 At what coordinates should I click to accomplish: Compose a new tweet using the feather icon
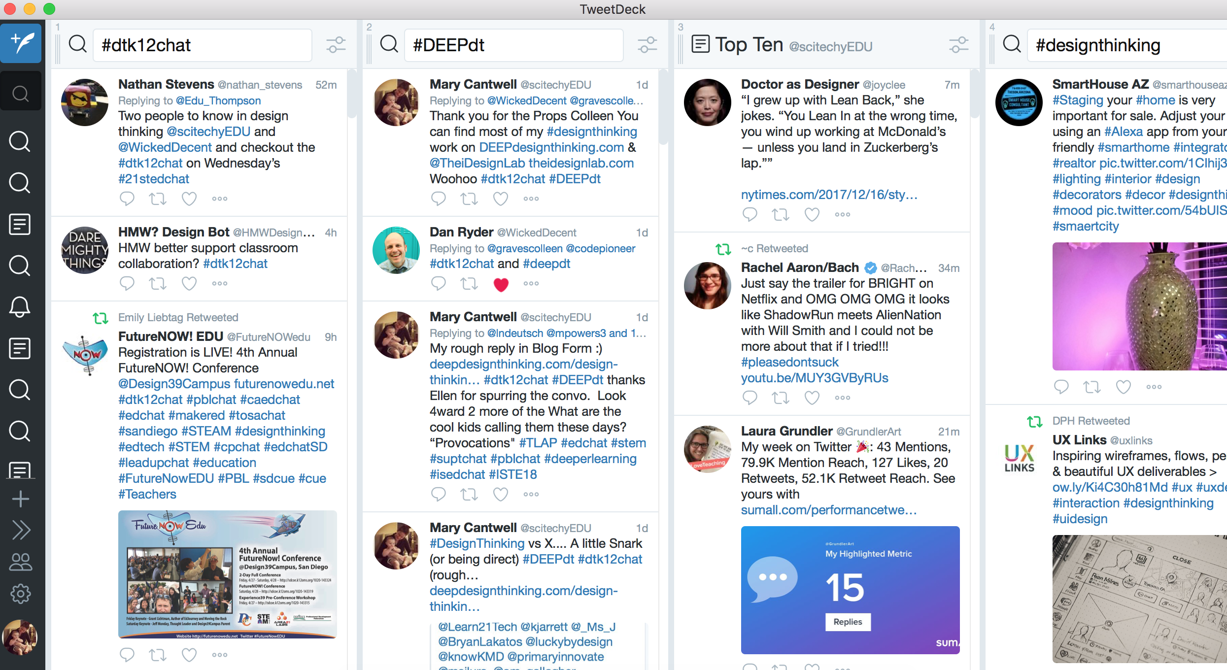point(21,43)
